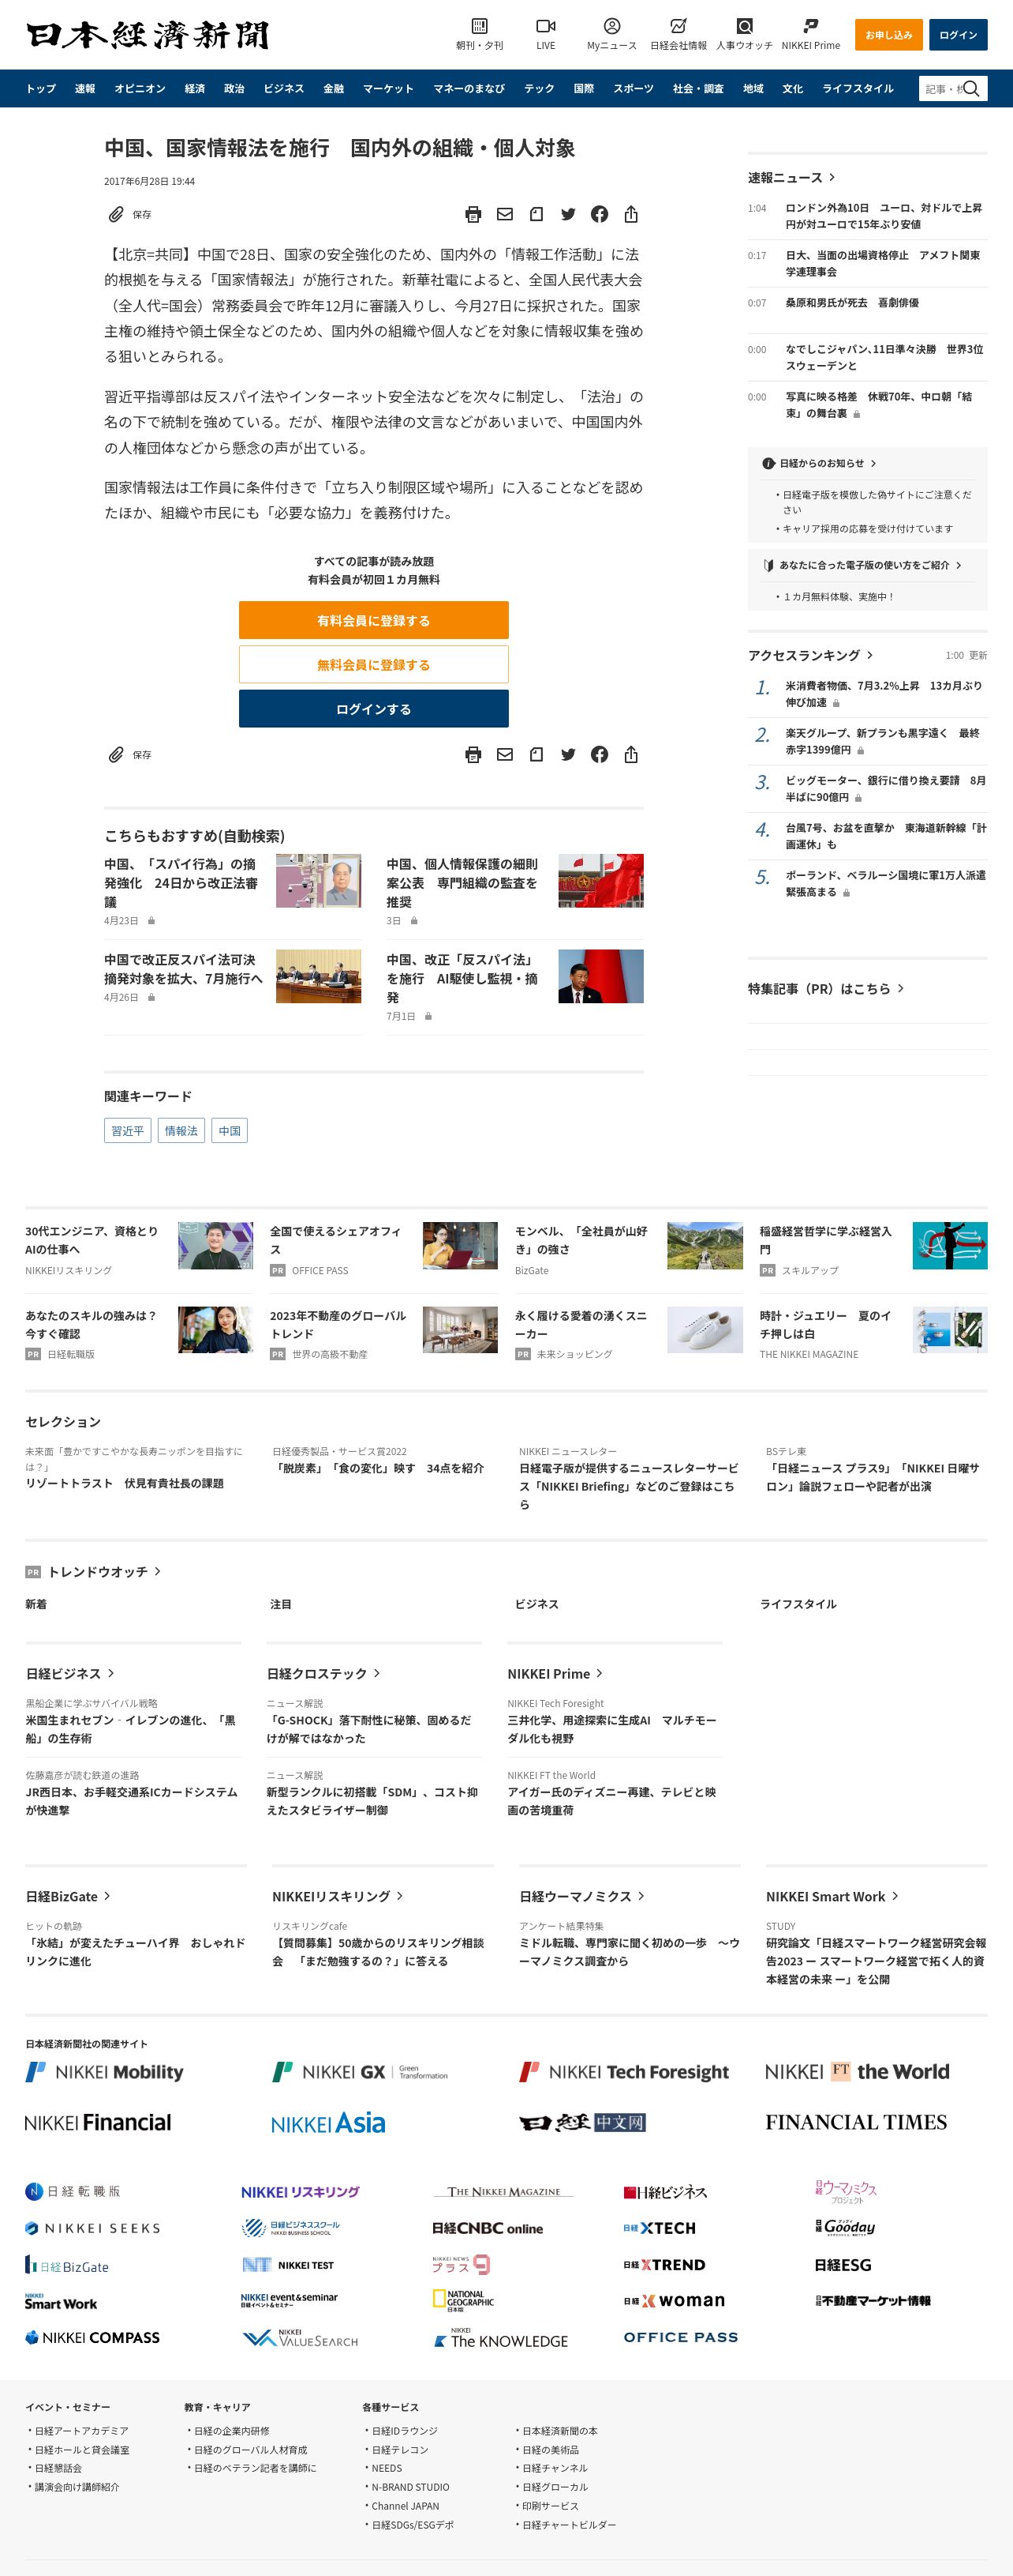
Task: Click the bottom 保存 paperclip icon
Action: click(116, 754)
